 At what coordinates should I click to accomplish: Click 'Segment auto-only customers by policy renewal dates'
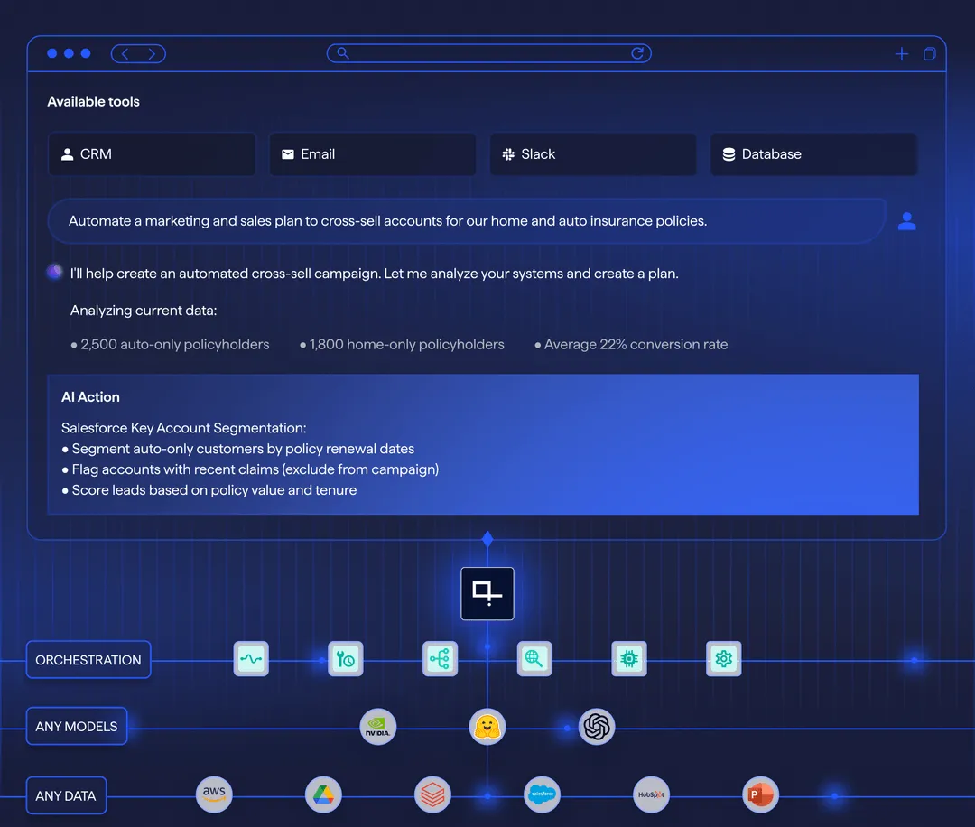[x=243, y=449]
